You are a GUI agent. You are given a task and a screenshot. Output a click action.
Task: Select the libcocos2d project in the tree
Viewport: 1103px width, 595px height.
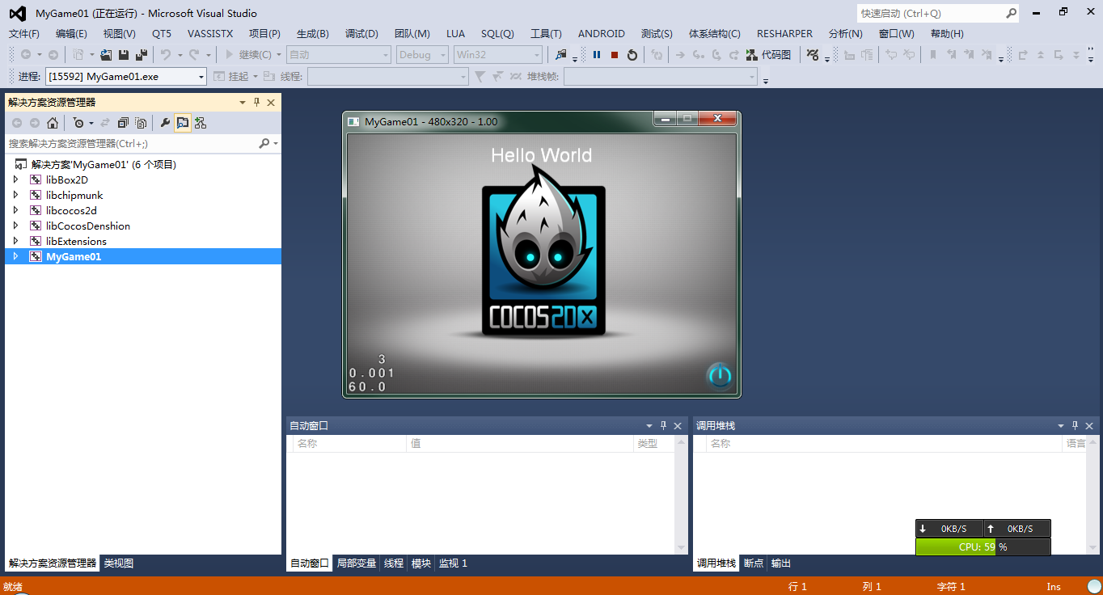point(71,210)
